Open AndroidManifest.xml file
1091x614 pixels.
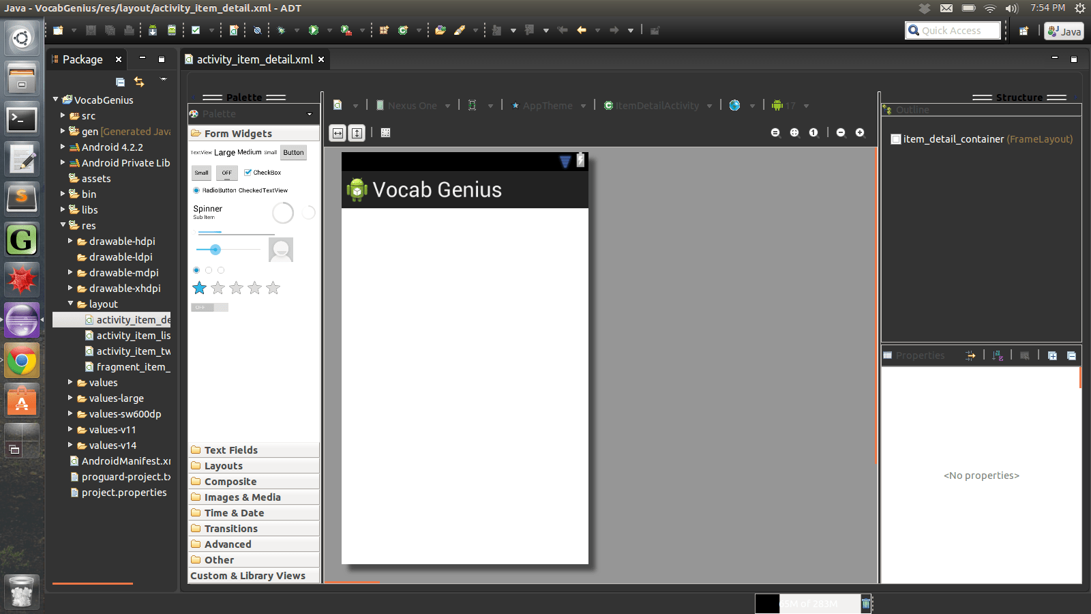[120, 461]
